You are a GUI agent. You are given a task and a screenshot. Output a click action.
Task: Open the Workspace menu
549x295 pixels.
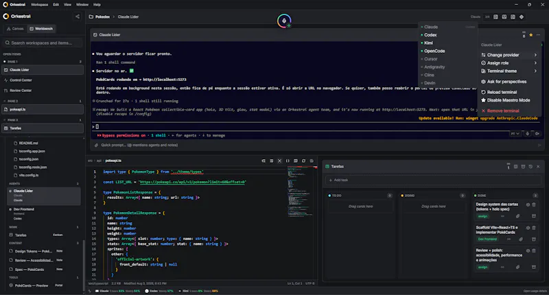(40, 5)
